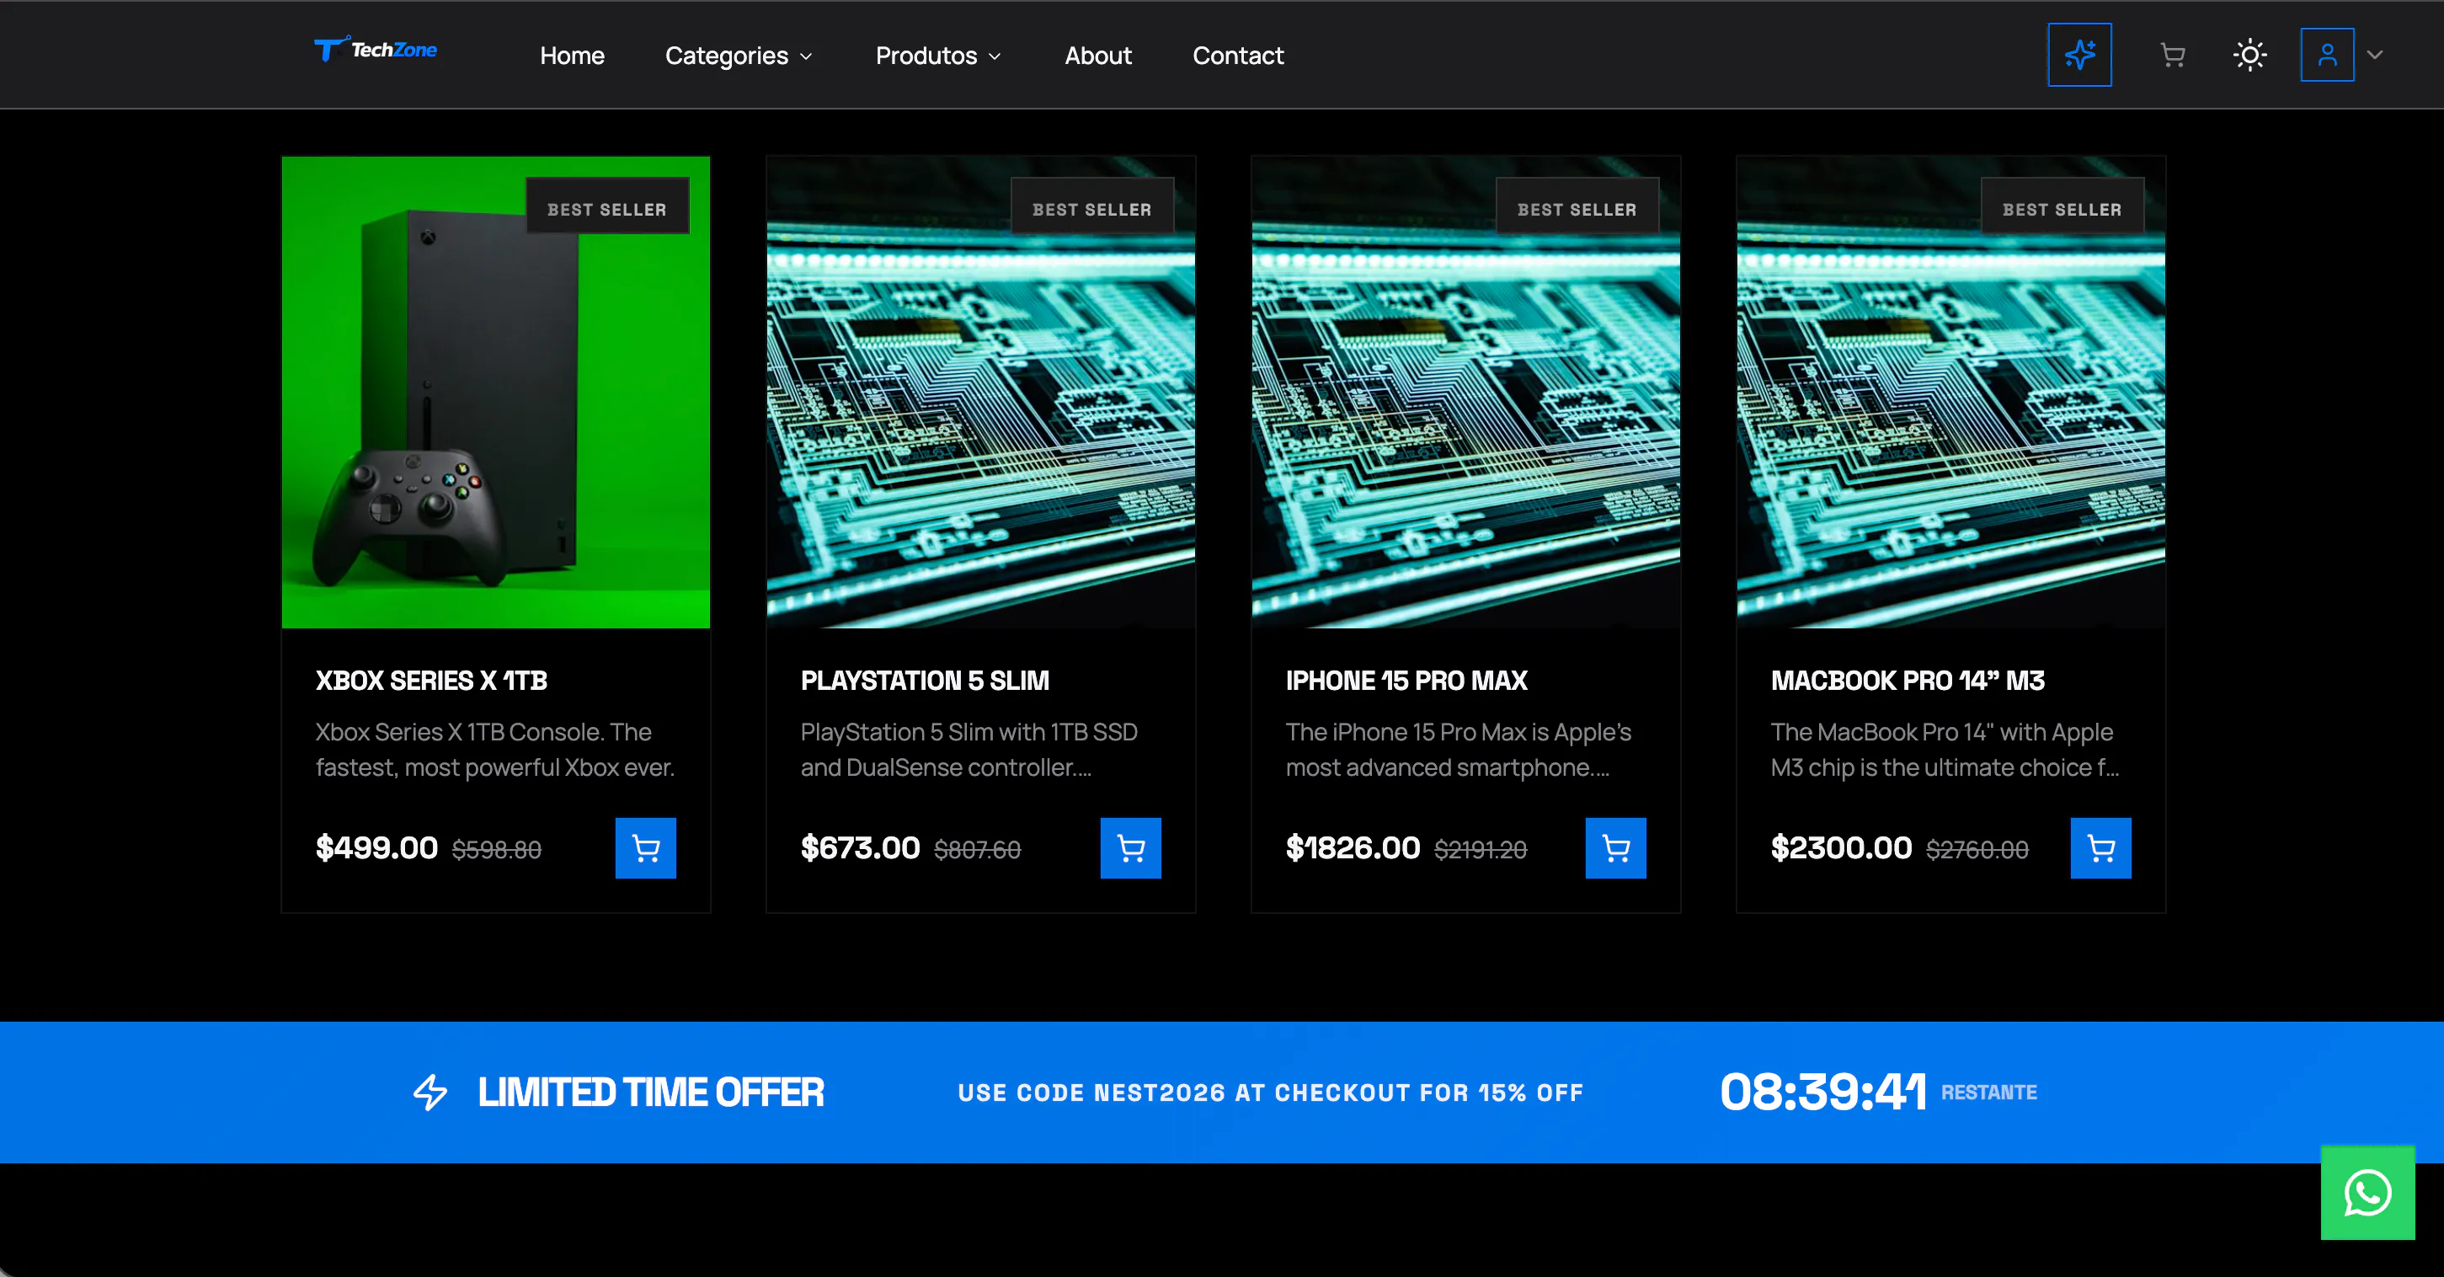The width and height of the screenshot is (2444, 1277).
Task: Expand the account menu chevron
Action: (2375, 55)
